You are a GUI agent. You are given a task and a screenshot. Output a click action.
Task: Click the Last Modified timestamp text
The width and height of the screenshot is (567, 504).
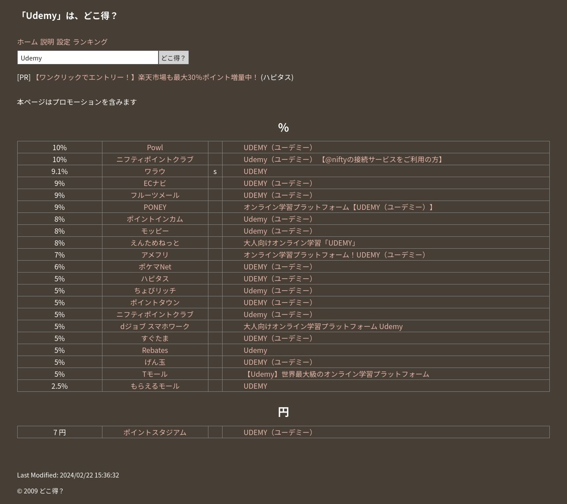pos(68,475)
